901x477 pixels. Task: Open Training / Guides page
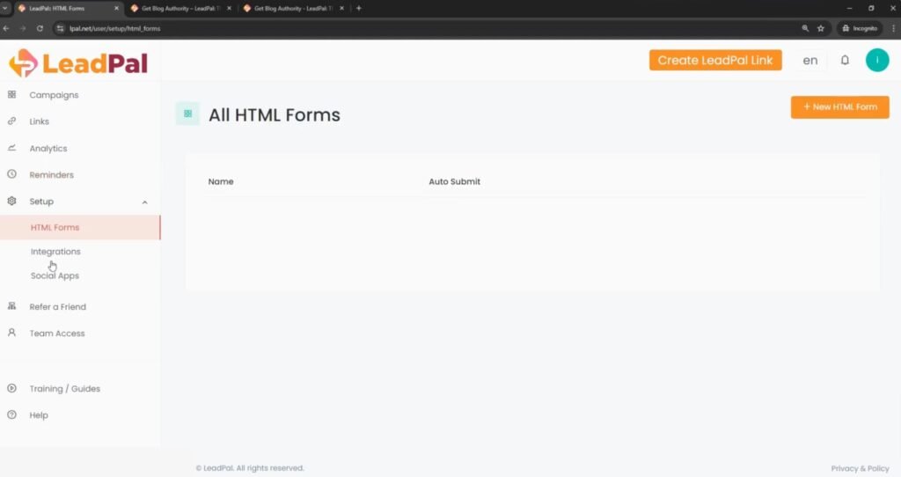tap(65, 388)
